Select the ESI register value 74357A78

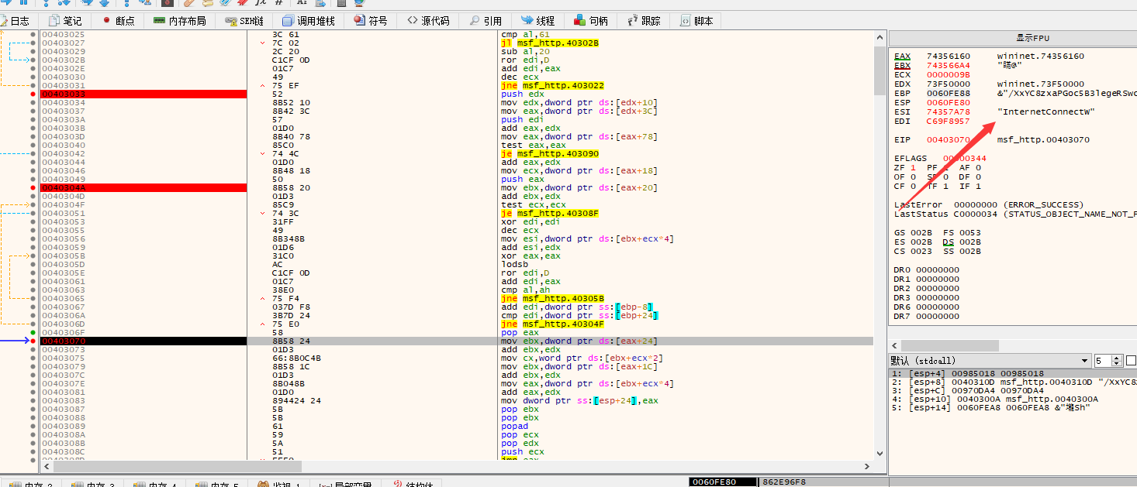point(948,111)
